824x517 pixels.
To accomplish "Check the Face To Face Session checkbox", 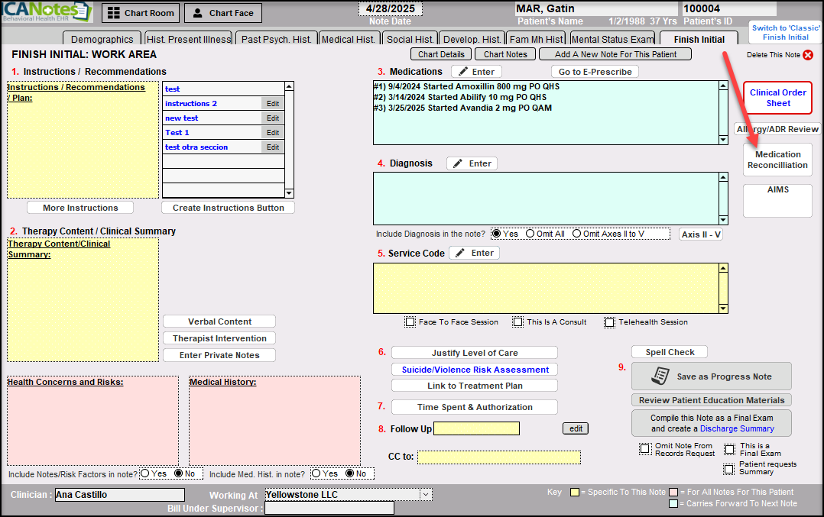I will (x=410, y=322).
